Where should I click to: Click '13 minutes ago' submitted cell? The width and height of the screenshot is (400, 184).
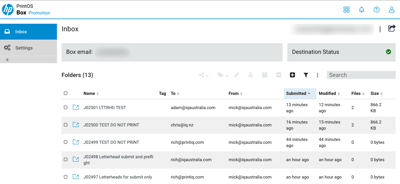point(297,108)
